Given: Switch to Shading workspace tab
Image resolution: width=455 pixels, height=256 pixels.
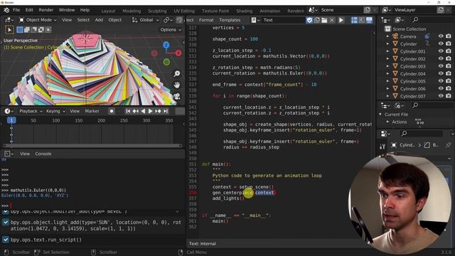Looking at the screenshot, I should pos(244,11).
